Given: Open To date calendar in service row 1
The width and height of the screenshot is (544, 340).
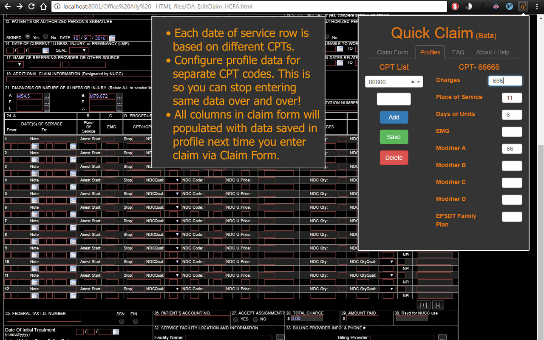Looking at the screenshot, I should pyautogui.click(x=74, y=146).
